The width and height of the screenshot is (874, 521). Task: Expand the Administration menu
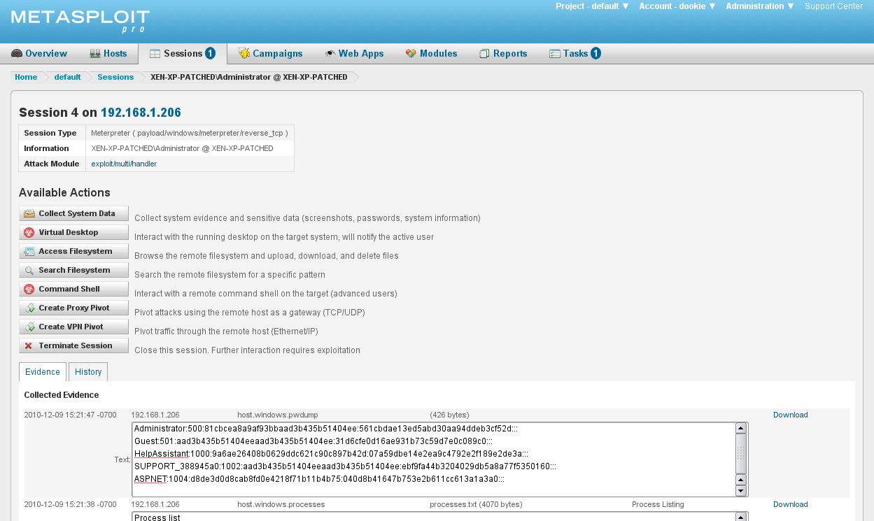[759, 6]
